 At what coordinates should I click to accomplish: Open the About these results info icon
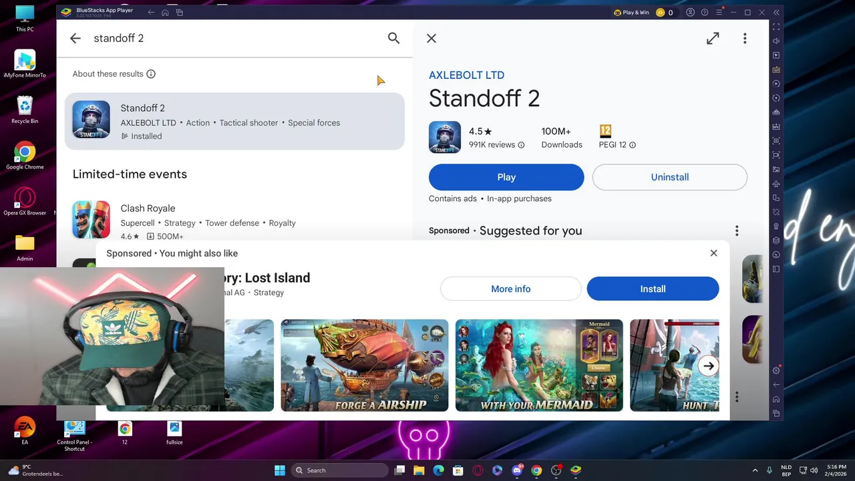[151, 74]
